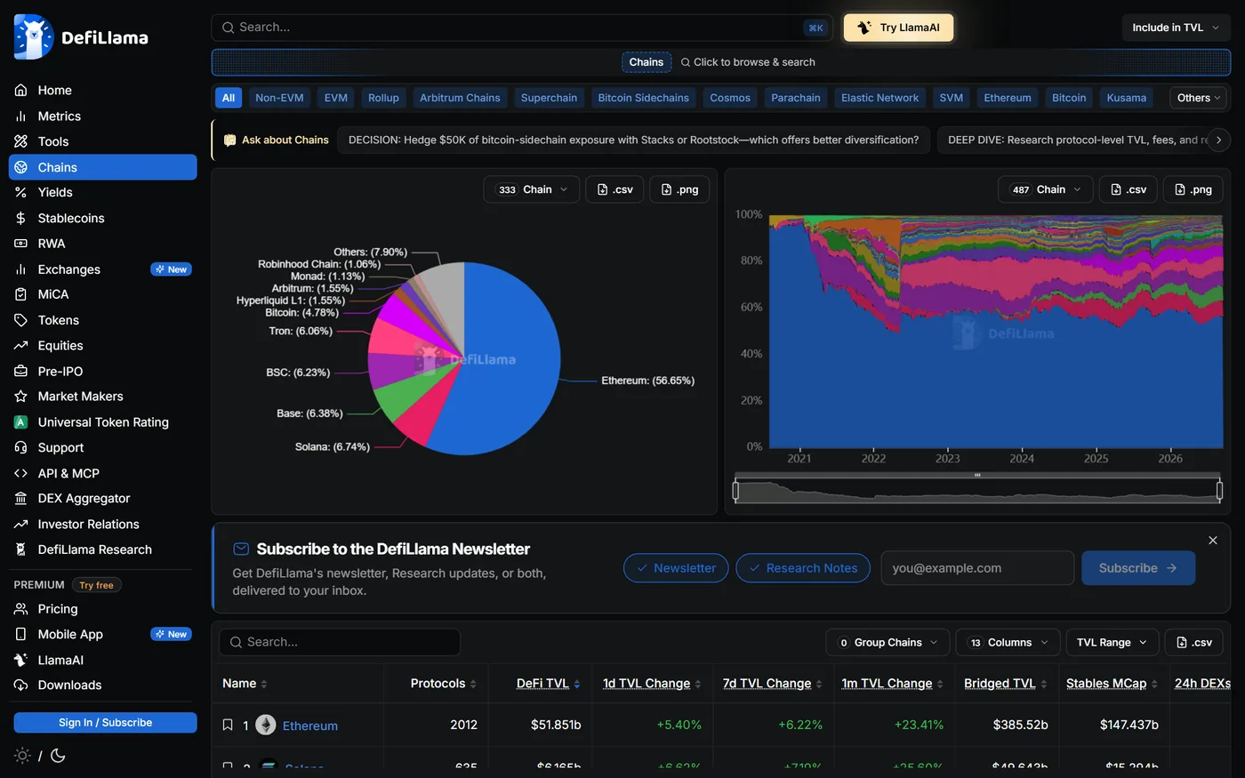This screenshot has width=1245, height=778.
Task: Open the Chains page in the sidebar
Action: (103, 167)
